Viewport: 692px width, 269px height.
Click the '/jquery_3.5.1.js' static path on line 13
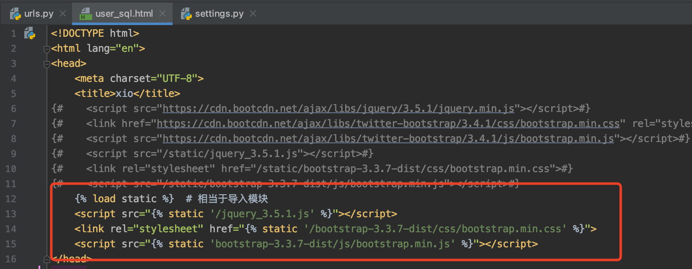262,214
